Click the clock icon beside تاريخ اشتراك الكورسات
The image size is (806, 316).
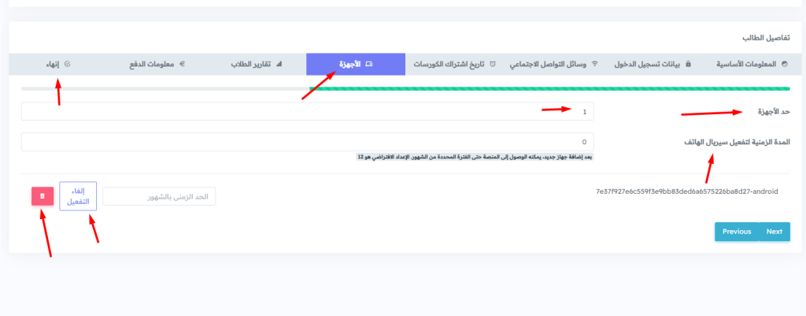coord(493,65)
